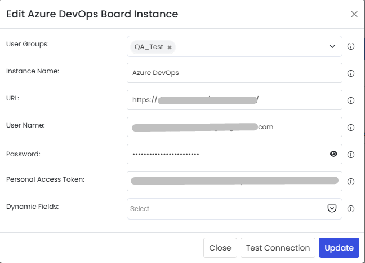The image size is (365, 263).
Task: Remove the QA_Test tag from User Groups
Action: [170, 47]
